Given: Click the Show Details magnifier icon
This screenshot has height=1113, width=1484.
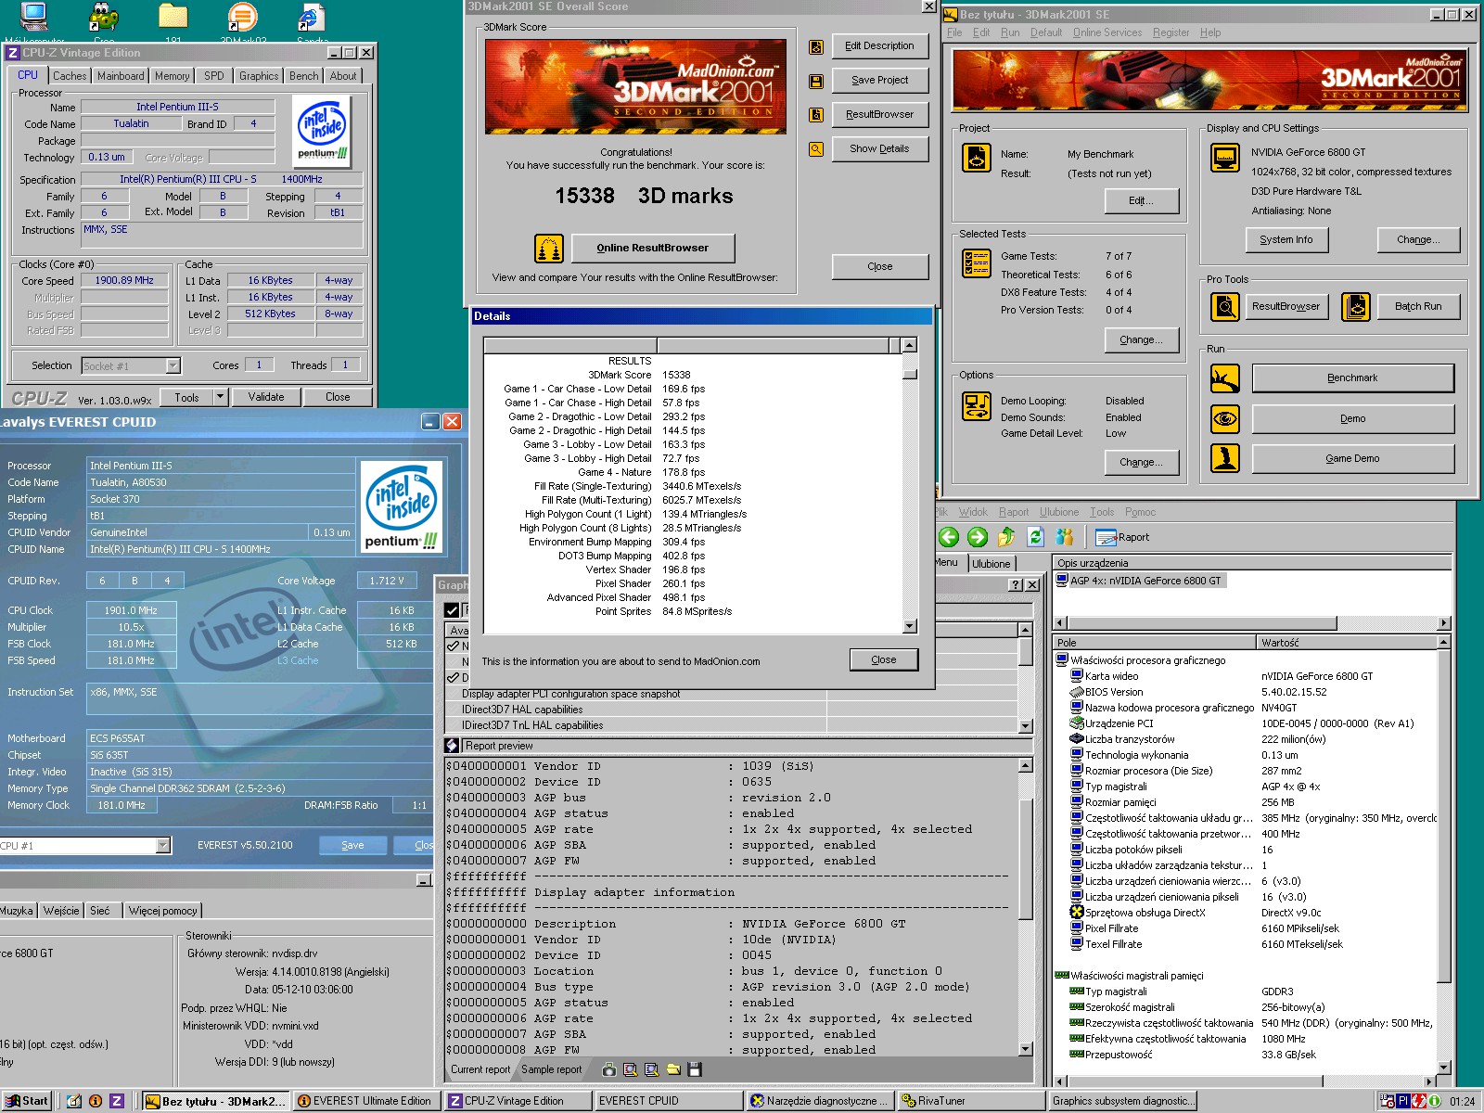Looking at the screenshot, I should pyautogui.click(x=816, y=148).
